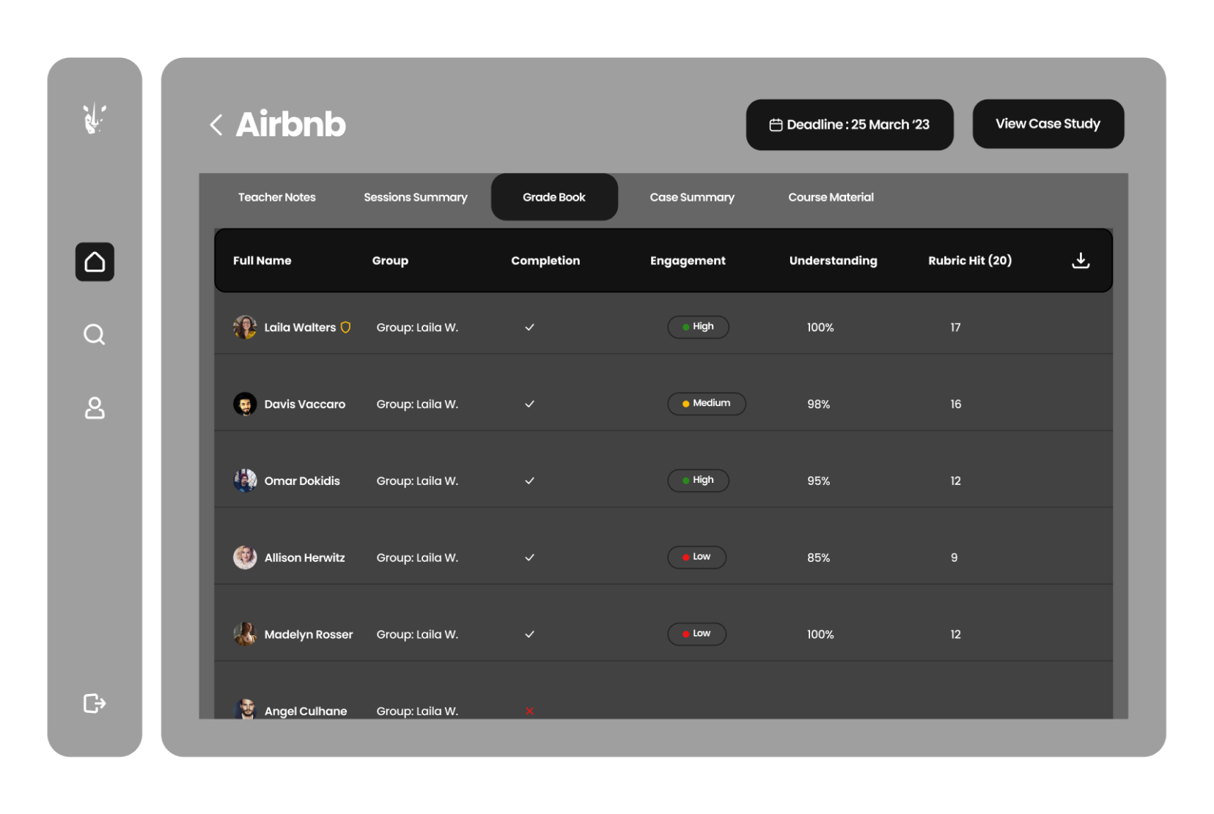
Task: Click the calendar icon beside the deadline
Action: tap(776, 125)
